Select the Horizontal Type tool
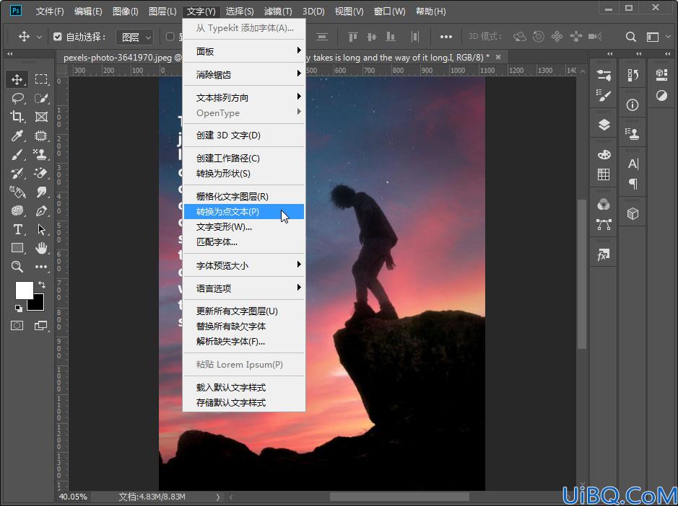The height and width of the screenshot is (506, 678). [x=17, y=229]
